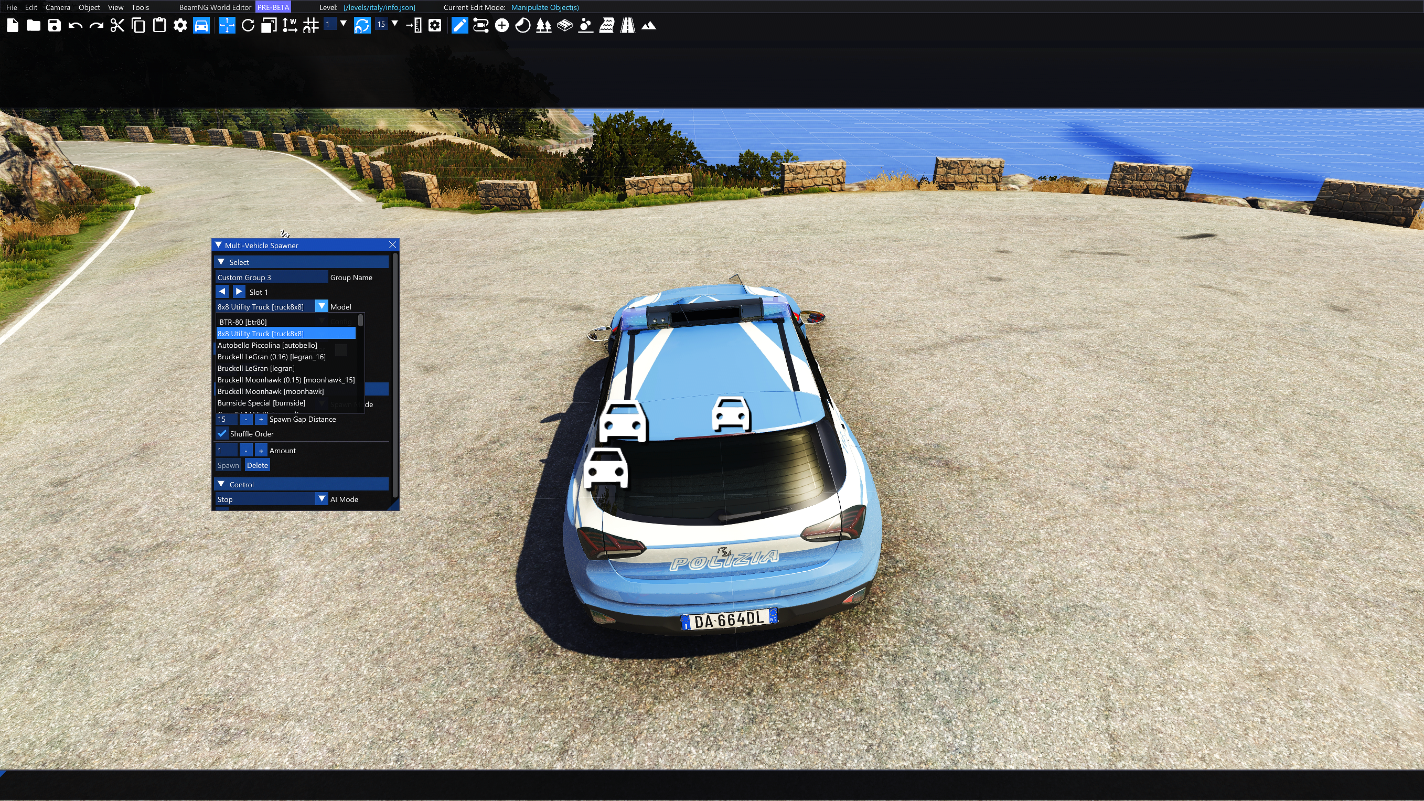
Task: Choose 8x8 Utility Truck in model list
Action: (286, 333)
